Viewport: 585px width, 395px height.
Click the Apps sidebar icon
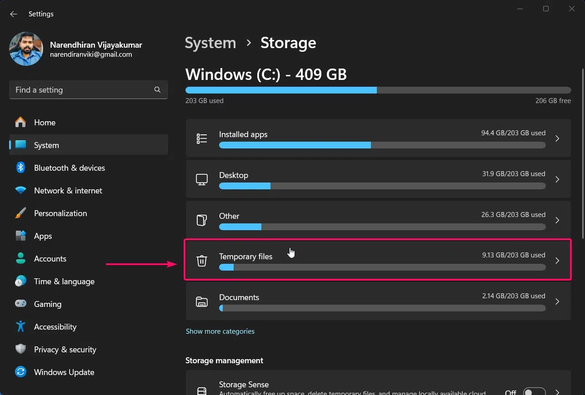(20, 236)
